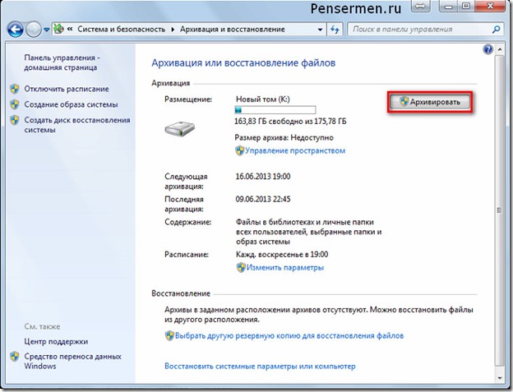The height and width of the screenshot is (392, 513).
Task: Click the Control Panel icon in address bar
Action: pyautogui.click(x=58, y=29)
